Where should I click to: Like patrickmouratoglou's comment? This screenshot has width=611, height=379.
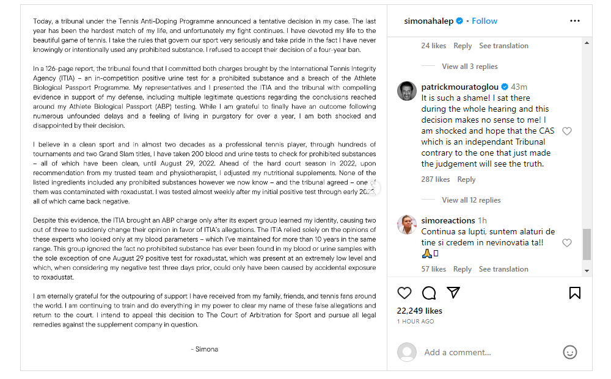pyautogui.click(x=567, y=131)
